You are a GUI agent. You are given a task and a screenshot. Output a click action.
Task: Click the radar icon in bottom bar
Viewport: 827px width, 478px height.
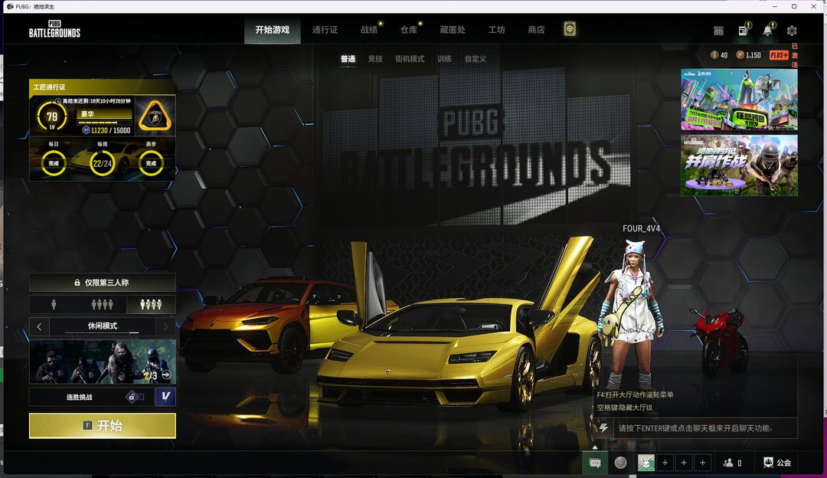621,463
